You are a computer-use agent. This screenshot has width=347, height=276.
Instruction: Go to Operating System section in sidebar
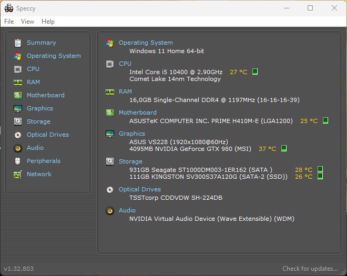point(54,56)
